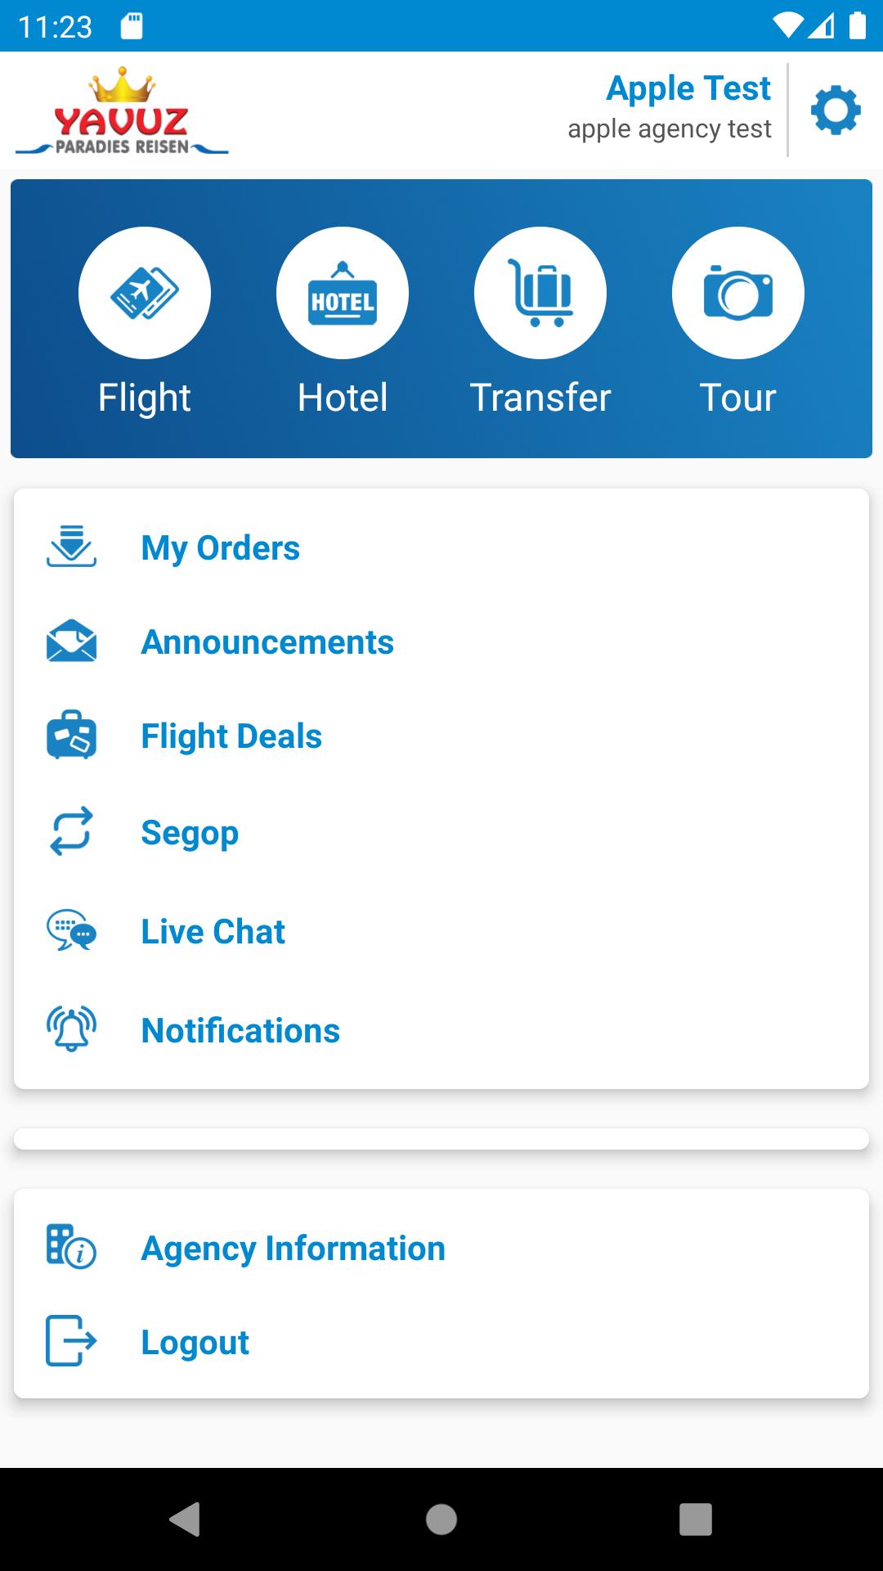Click the Apple Test account name

point(688,88)
